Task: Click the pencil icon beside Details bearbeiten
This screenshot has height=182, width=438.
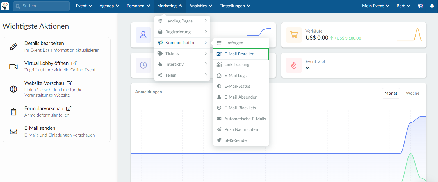Action: coord(13,47)
